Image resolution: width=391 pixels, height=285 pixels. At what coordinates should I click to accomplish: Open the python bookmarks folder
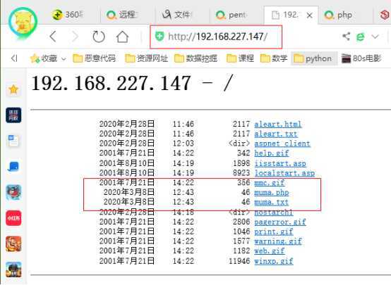313,58
